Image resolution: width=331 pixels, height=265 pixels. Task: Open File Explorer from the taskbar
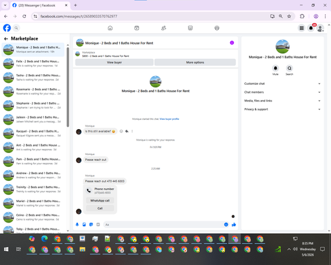[x=82, y=250]
